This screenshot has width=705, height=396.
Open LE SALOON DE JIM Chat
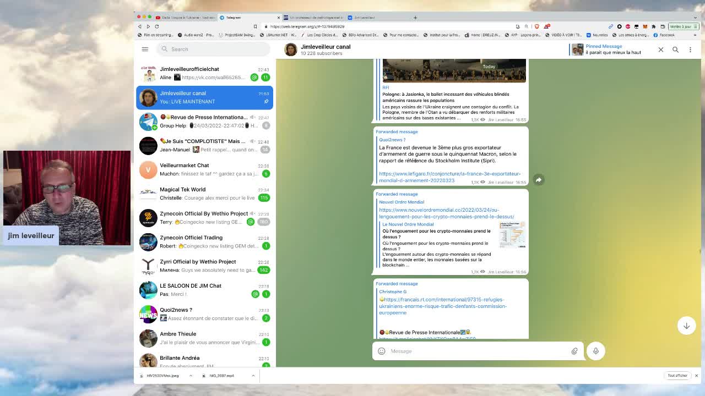(x=204, y=290)
